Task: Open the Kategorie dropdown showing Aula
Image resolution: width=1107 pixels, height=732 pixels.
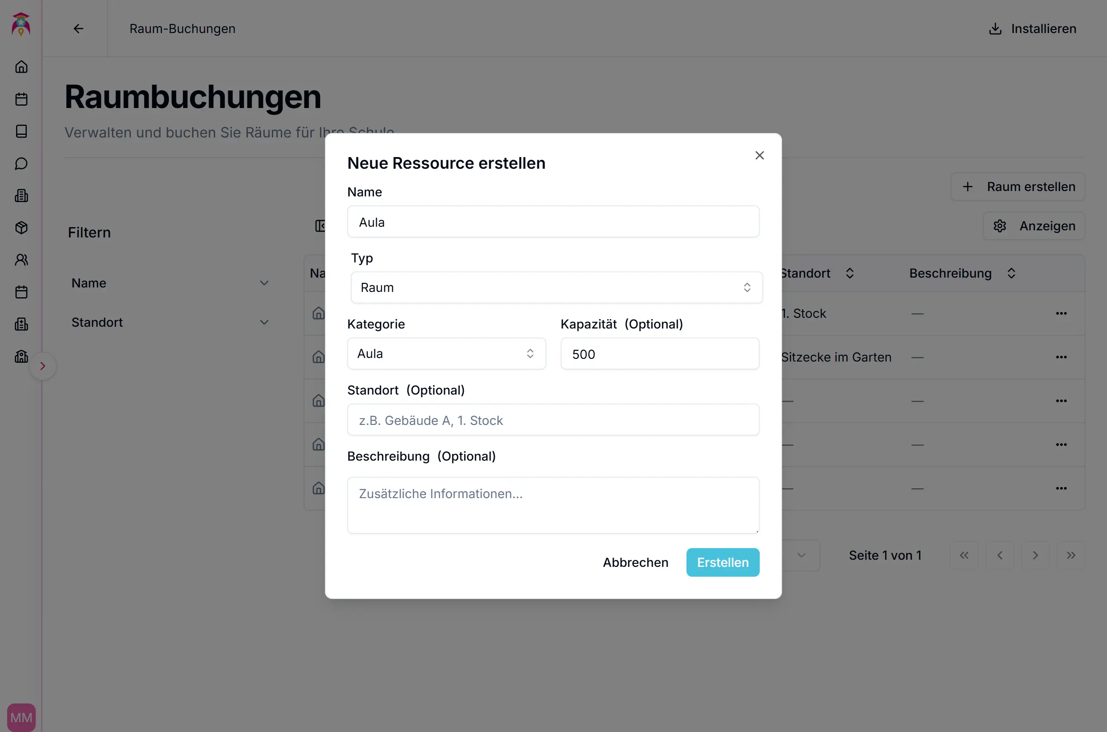Action: pyautogui.click(x=446, y=354)
